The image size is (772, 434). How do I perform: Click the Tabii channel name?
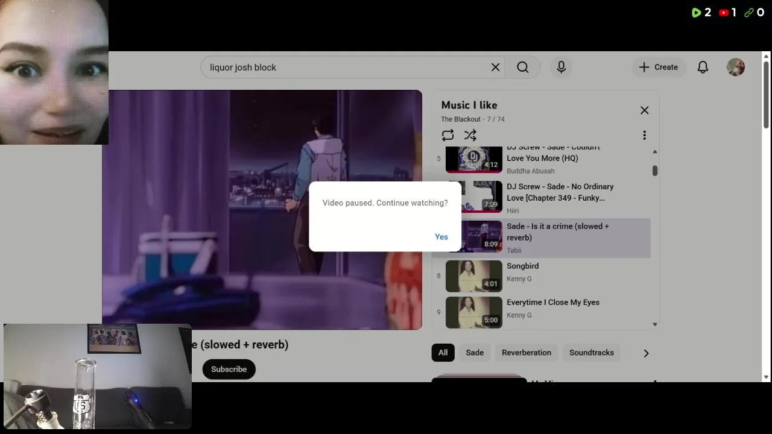514,251
